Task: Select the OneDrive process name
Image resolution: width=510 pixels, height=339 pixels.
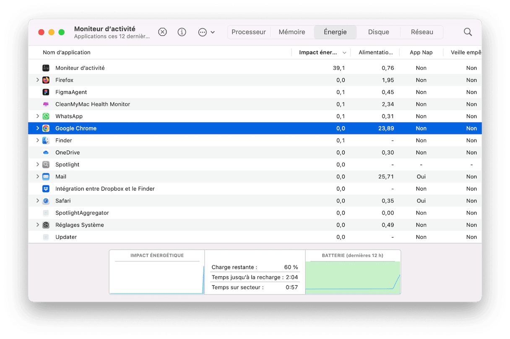Action: pos(68,153)
